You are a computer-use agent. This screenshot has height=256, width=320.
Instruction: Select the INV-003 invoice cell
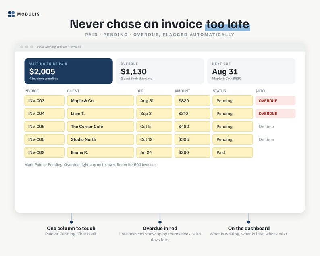point(44,101)
